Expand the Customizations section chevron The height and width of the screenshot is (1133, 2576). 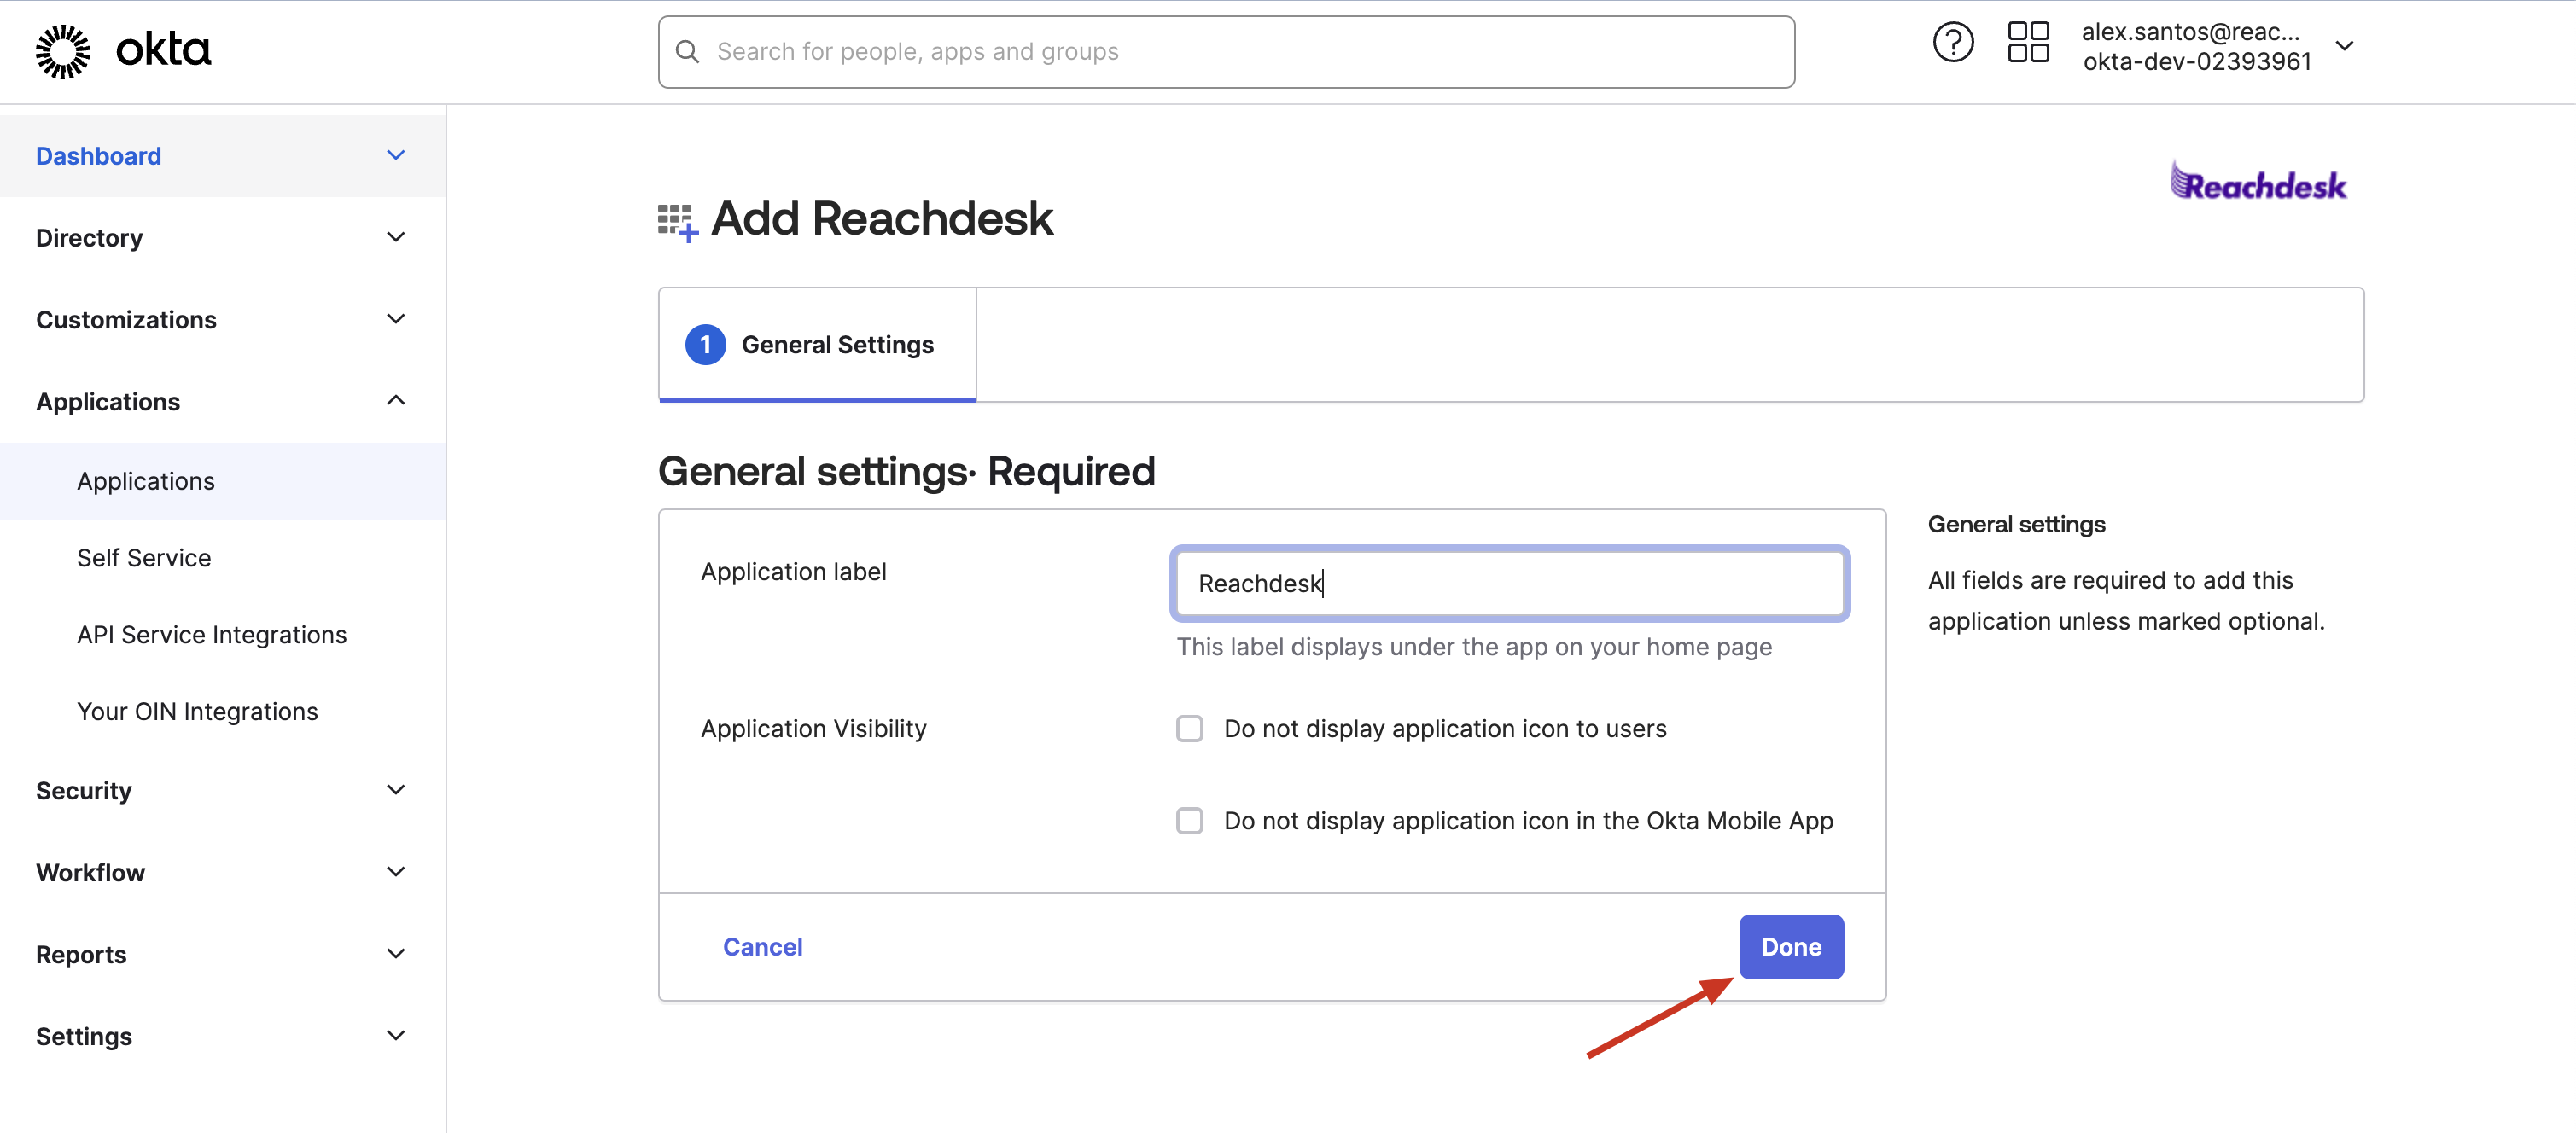(396, 320)
